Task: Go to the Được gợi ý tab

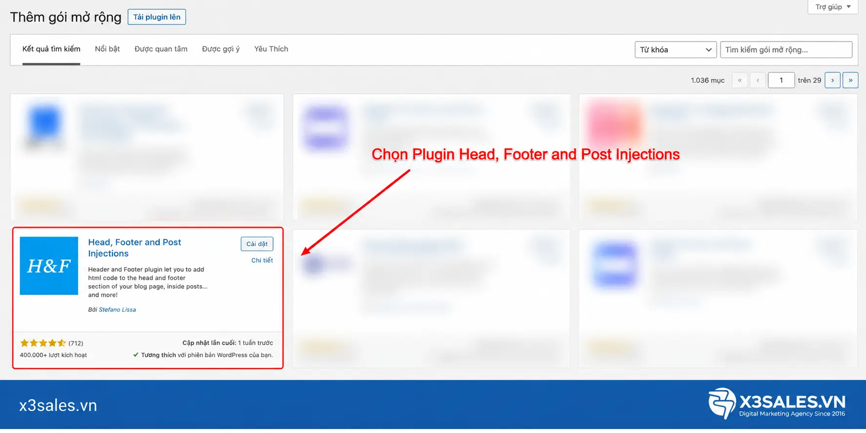Action: (221, 49)
